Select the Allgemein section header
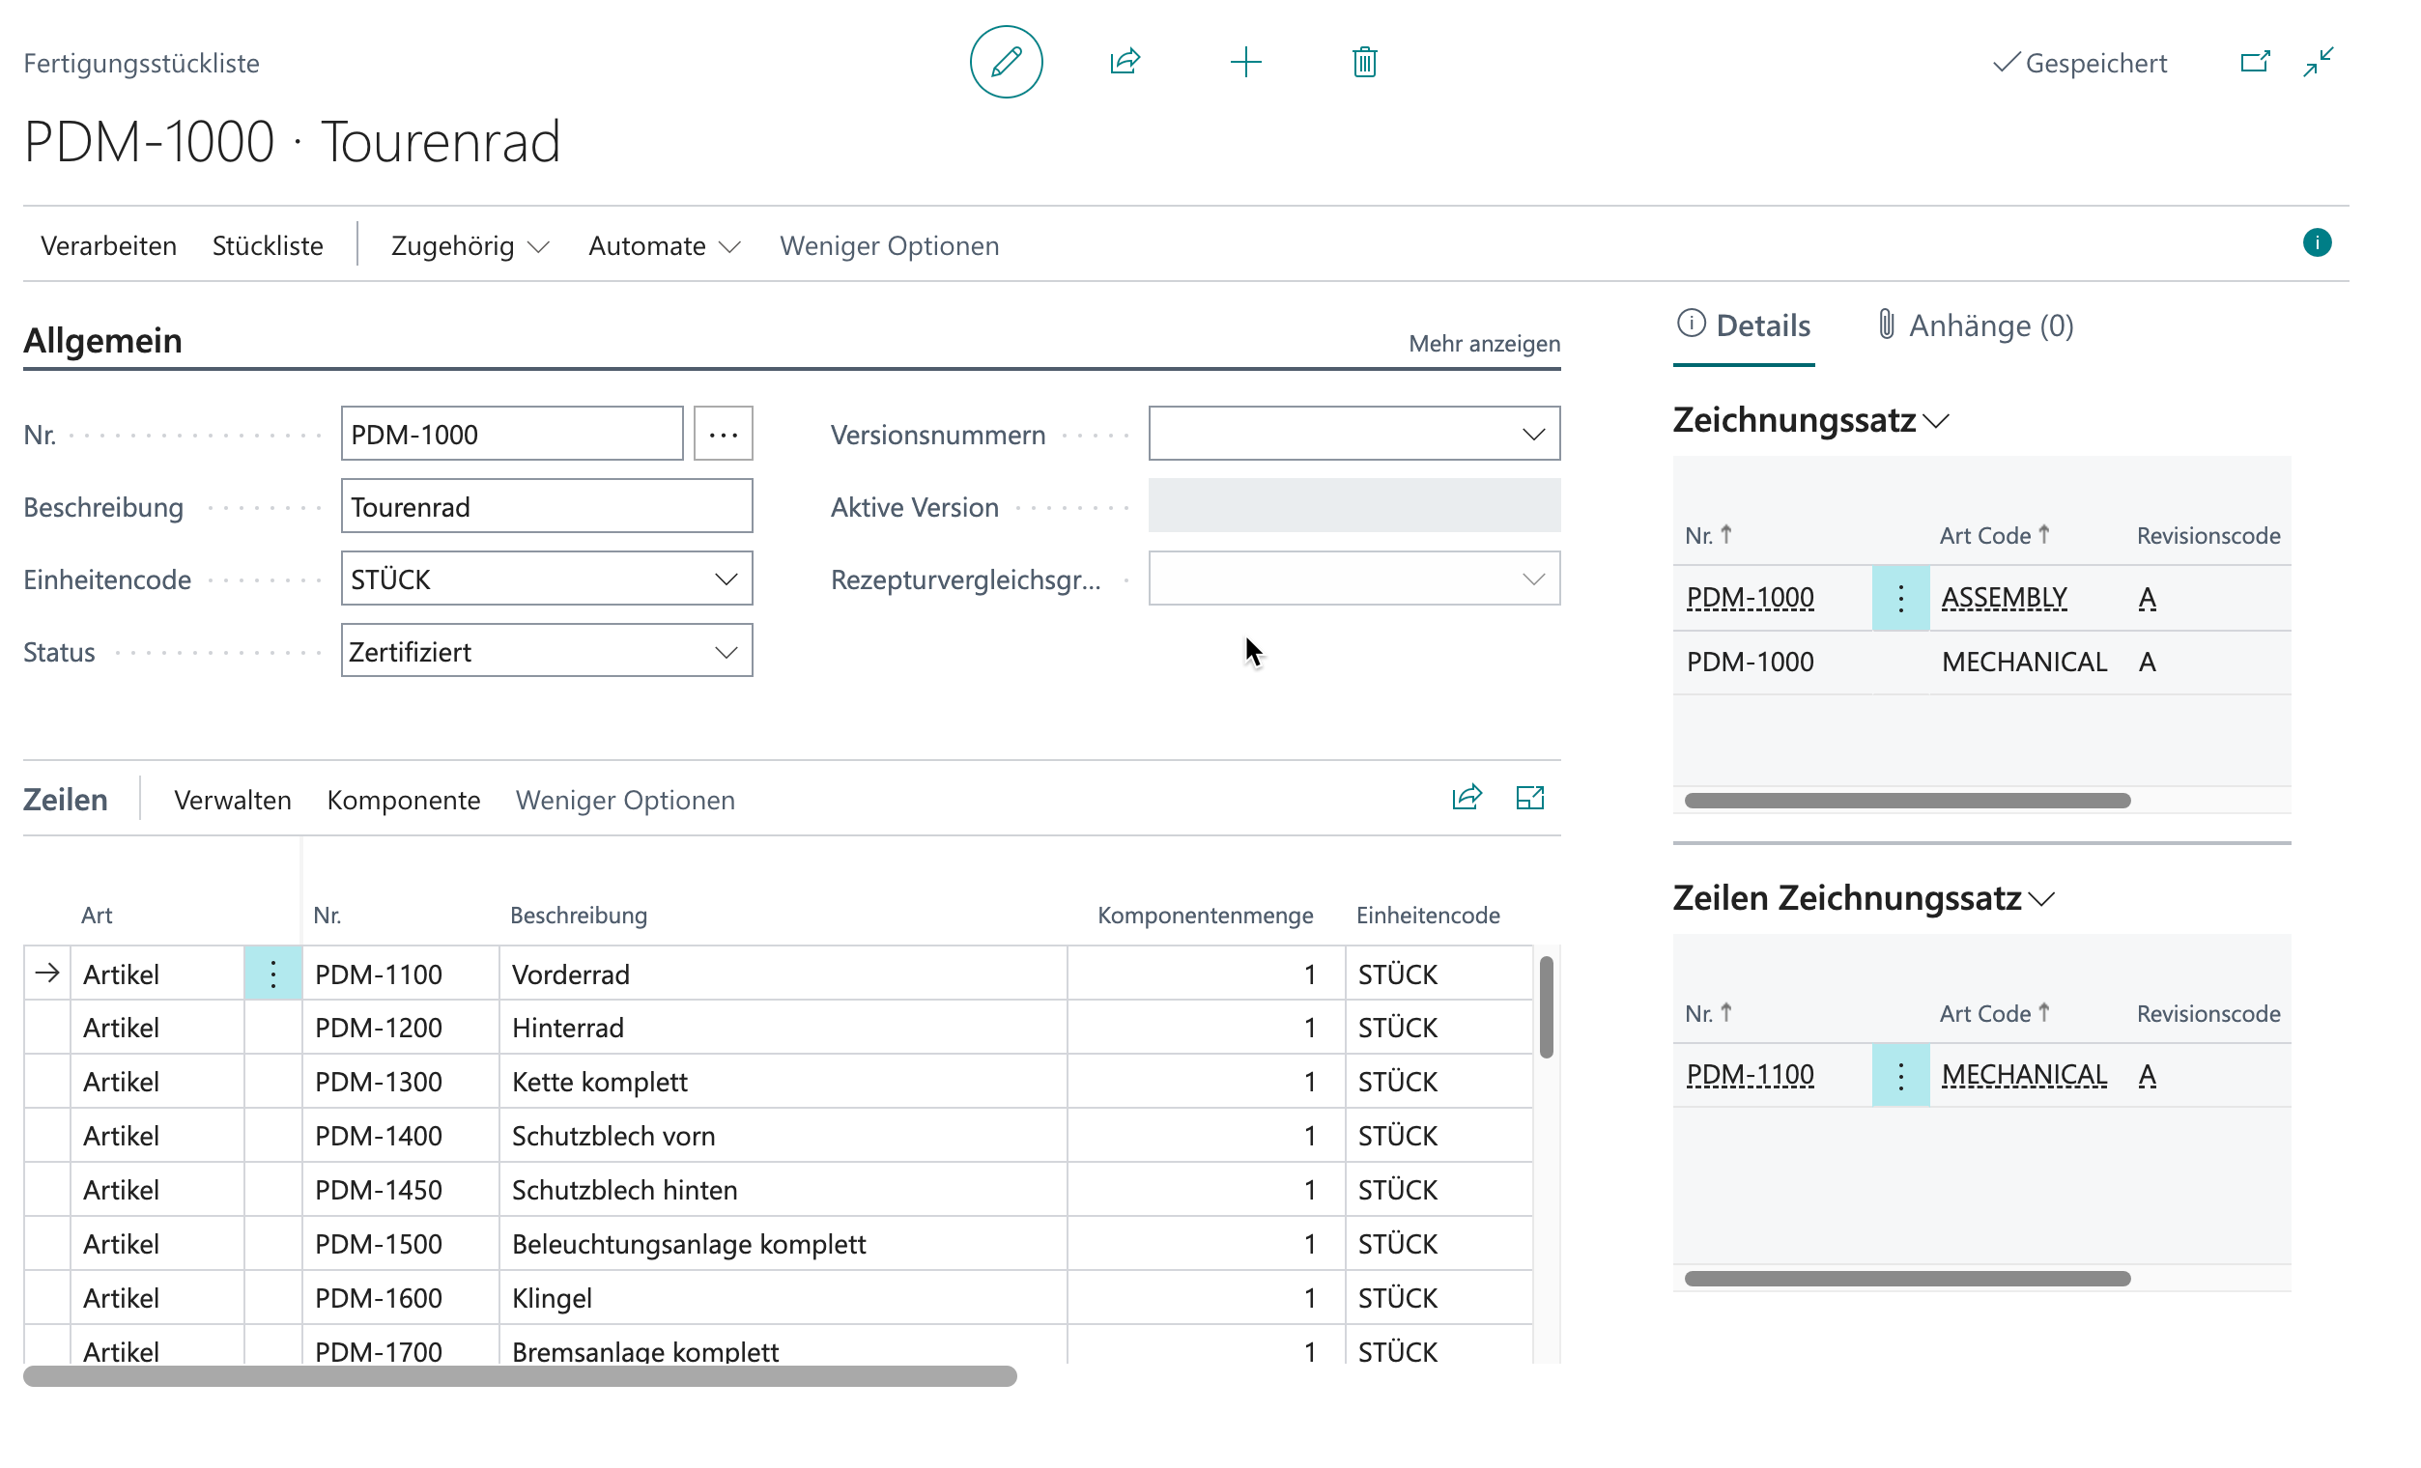The height and width of the screenshot is (1468, 2421). (103, 341)
